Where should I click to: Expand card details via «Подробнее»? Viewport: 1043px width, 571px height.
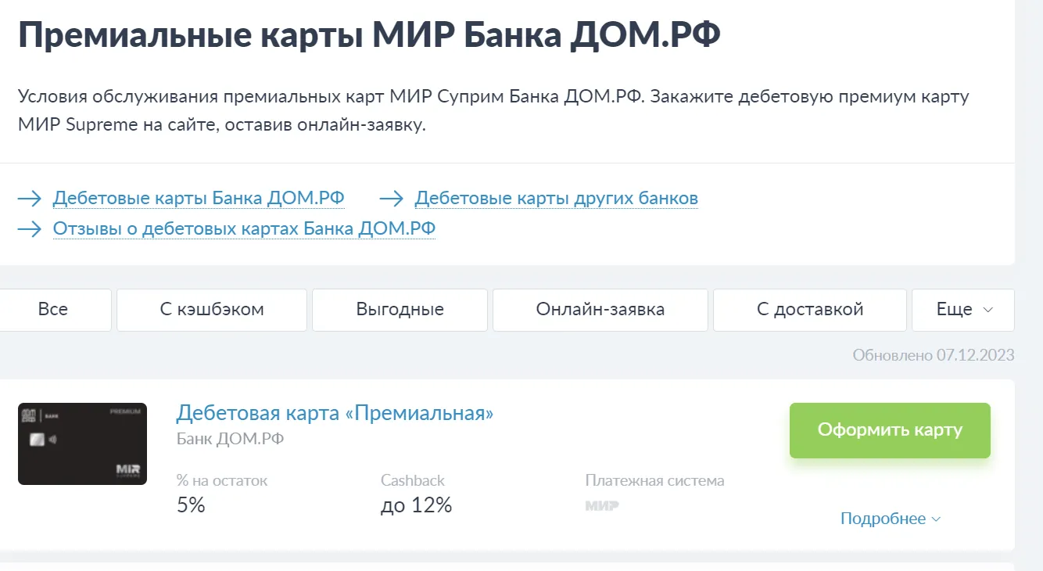[891, 518]
